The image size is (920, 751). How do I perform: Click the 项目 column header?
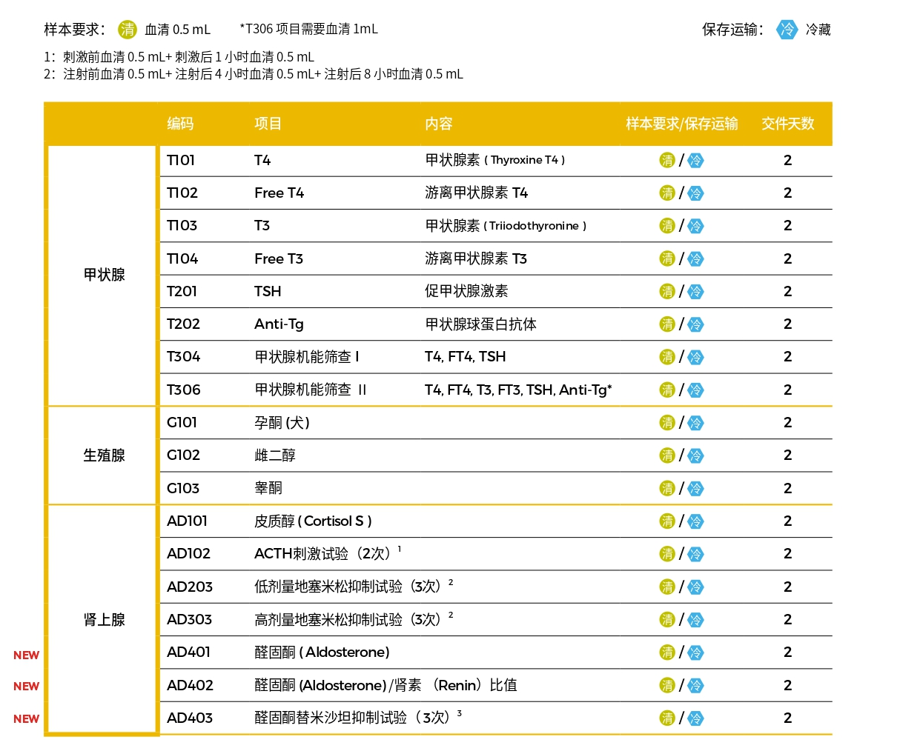268,124
